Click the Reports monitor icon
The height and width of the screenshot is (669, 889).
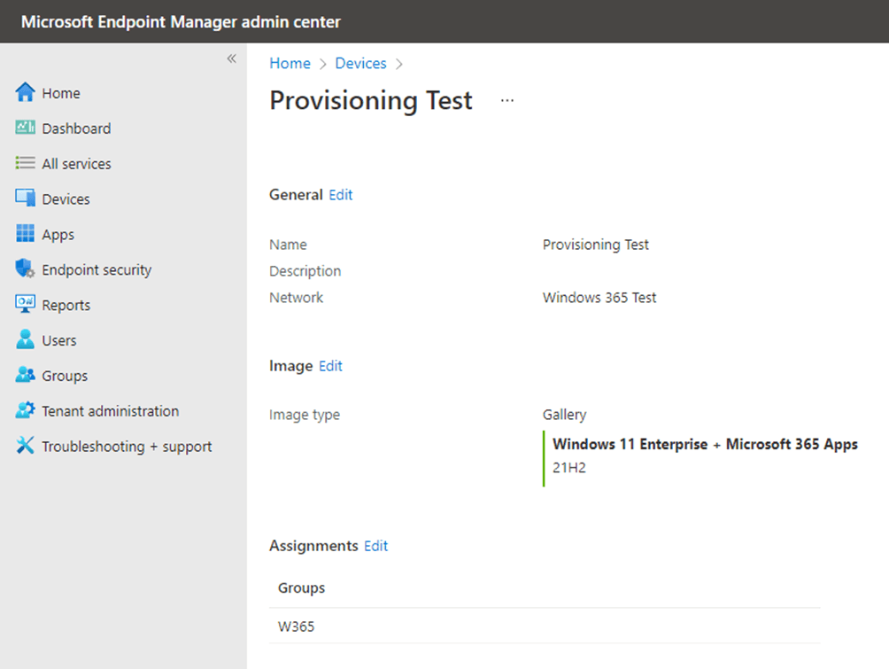click(25, 304)
